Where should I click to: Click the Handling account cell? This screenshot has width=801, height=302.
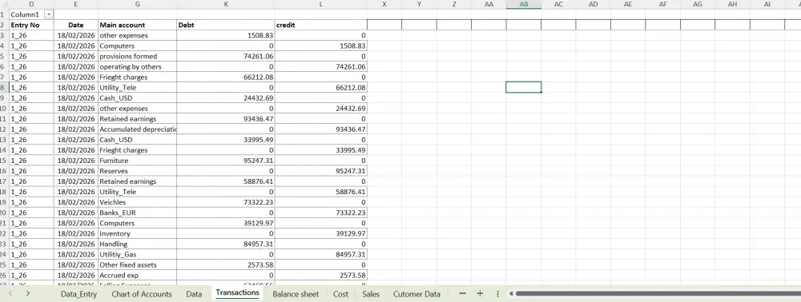(138, 244)
